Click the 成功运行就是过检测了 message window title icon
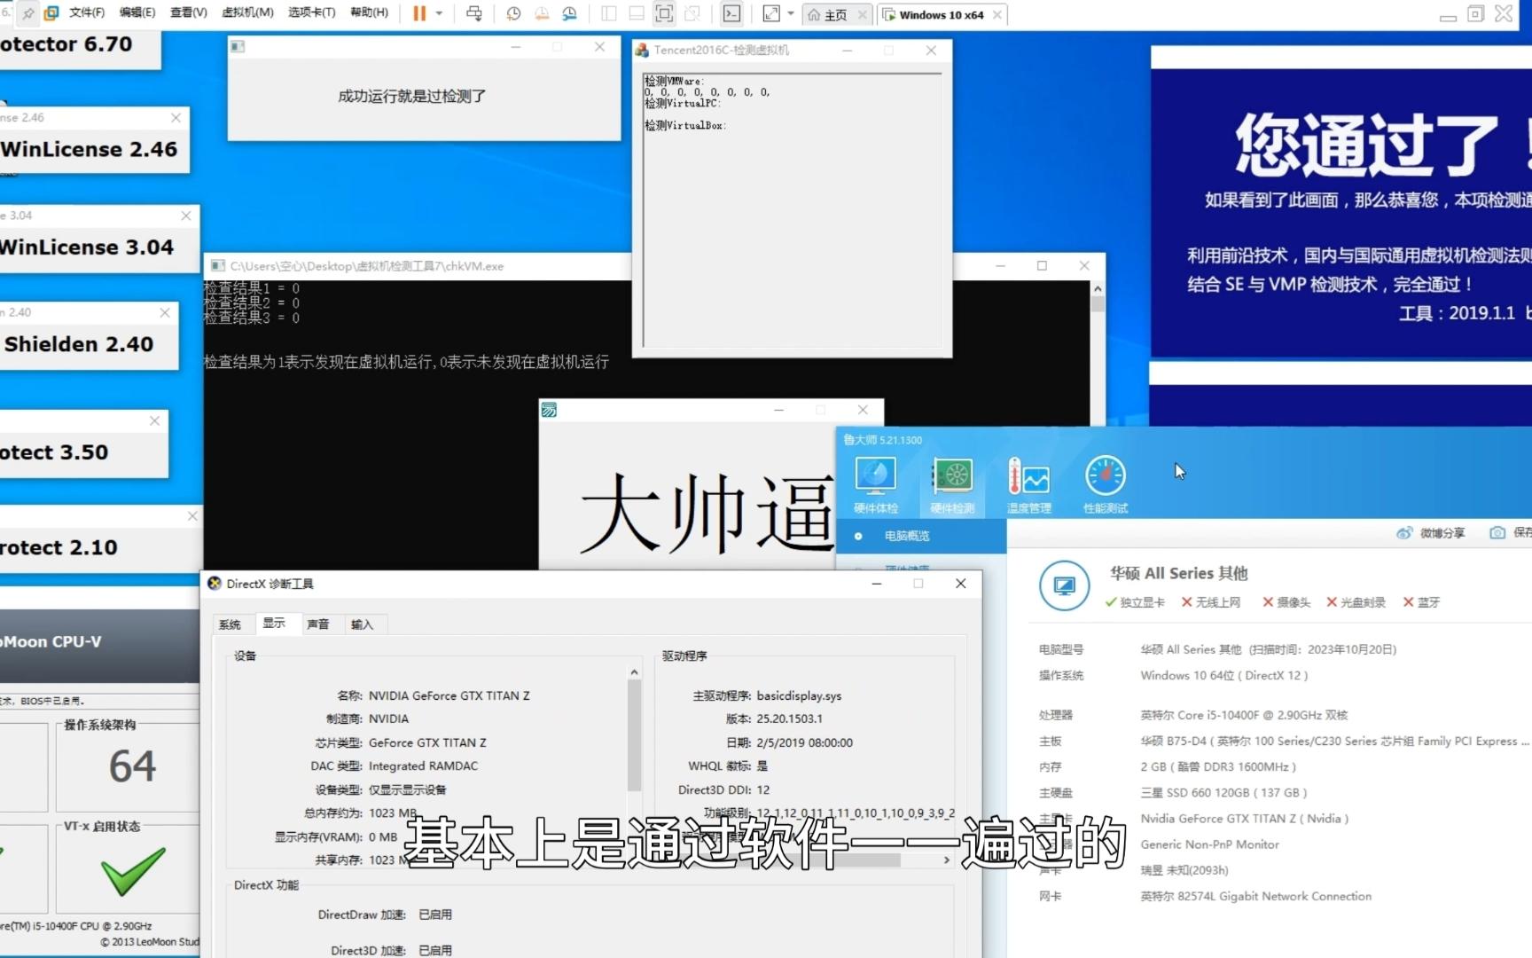The height and width of the screenshot is (958, 1532). point(237,46)
